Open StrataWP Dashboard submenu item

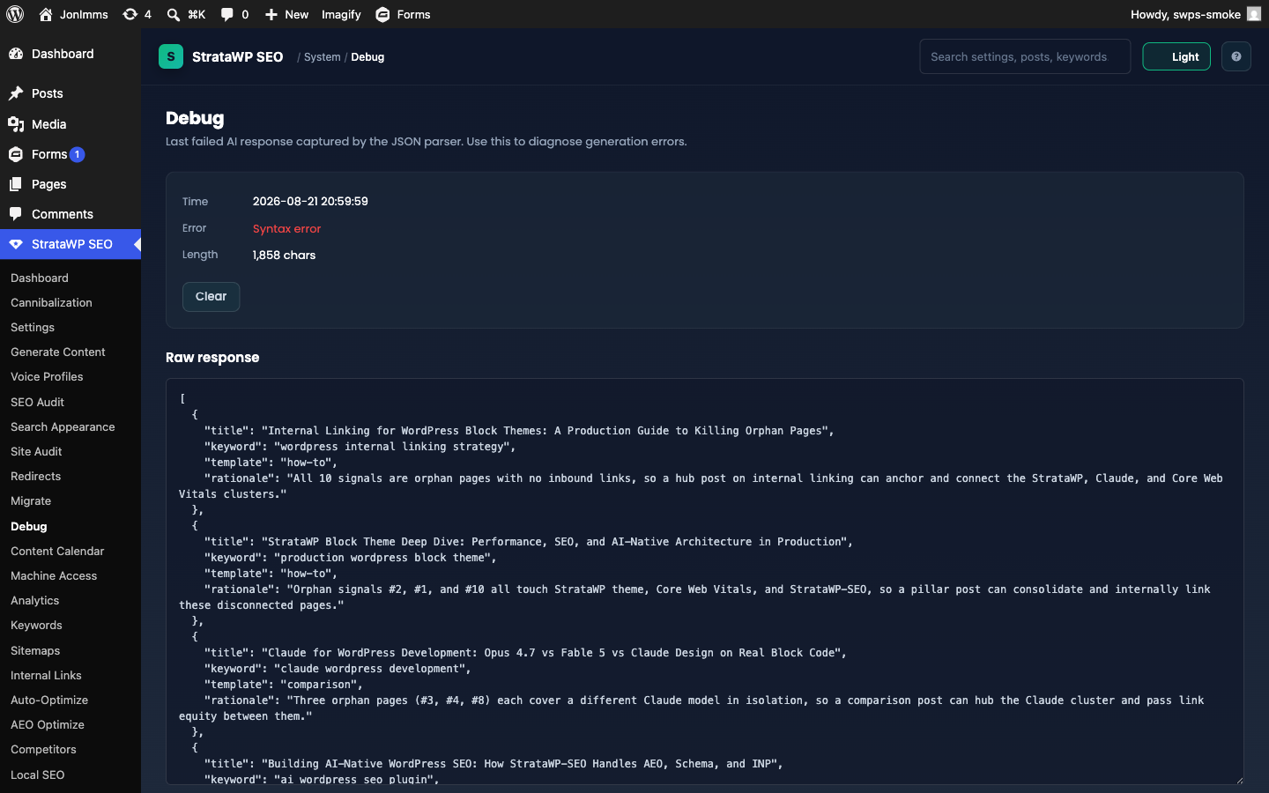coord(40,278)
